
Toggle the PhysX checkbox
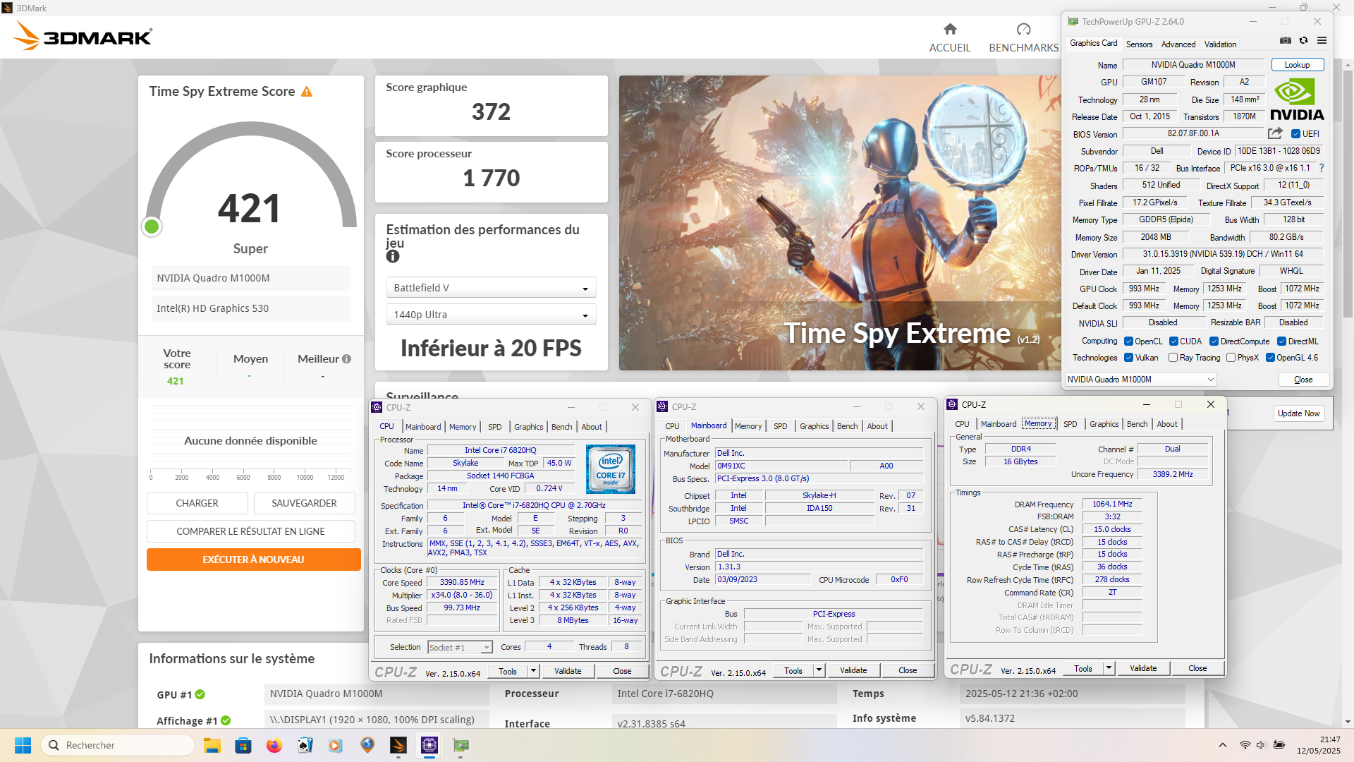point(1231,358)
